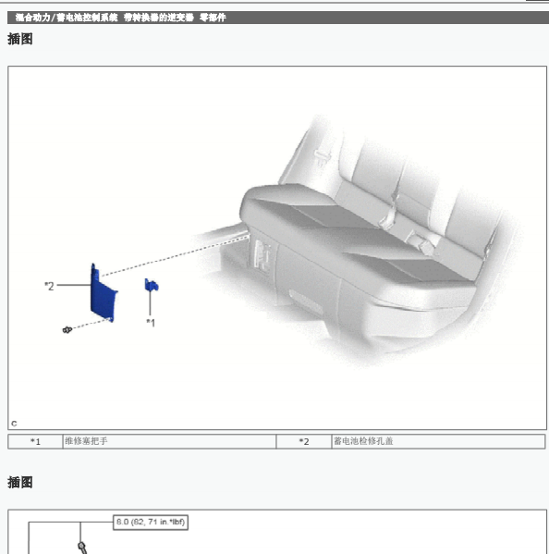549x554 pixels.
Task: Click the *2 callout label in the diagram
Action: (49, 286)
